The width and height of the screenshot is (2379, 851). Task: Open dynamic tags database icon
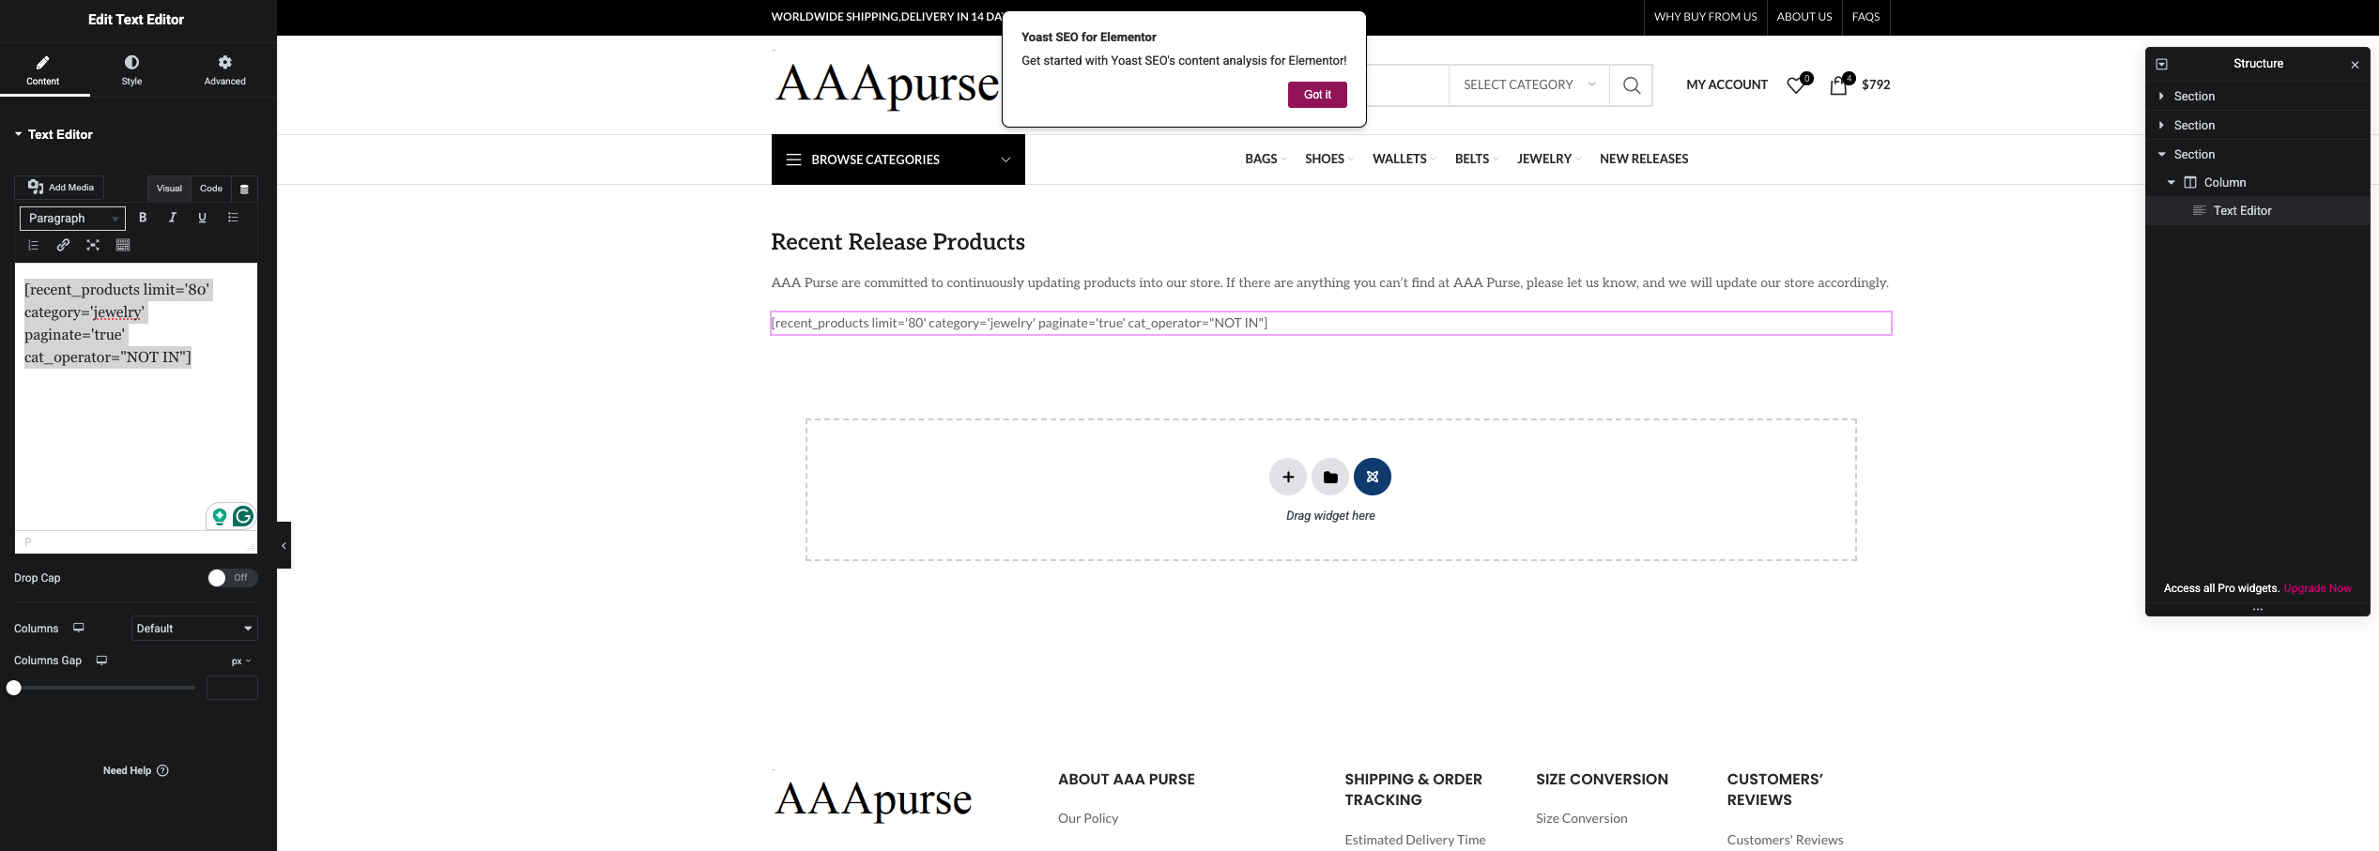pyautogui.click(x=244, y=189)
